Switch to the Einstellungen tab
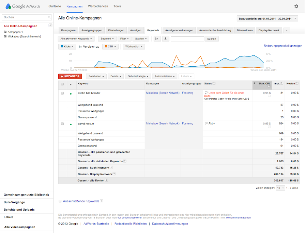 pos(116,30)
